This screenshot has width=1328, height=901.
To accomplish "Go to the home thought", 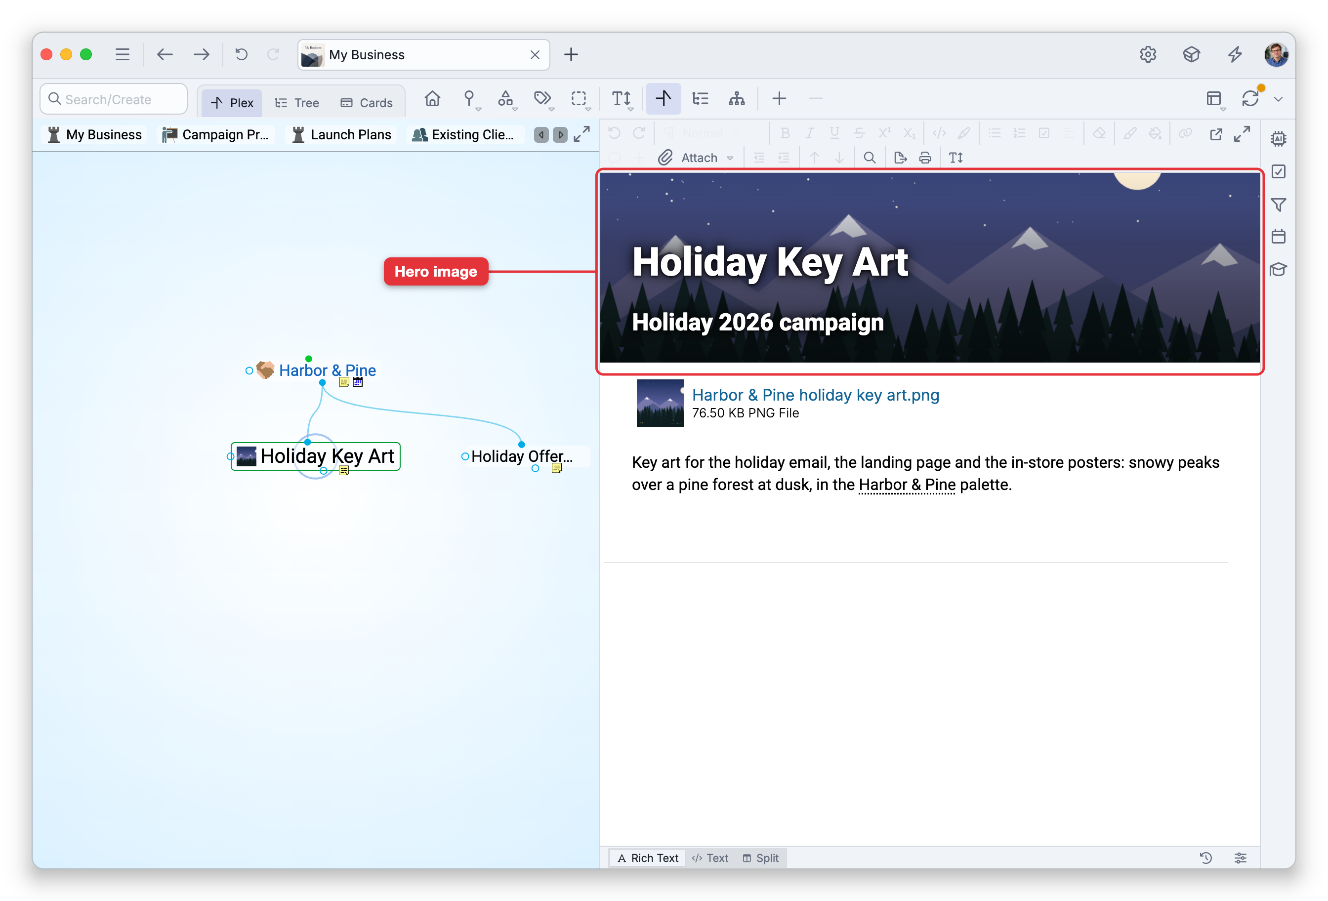I will [432, 99].
